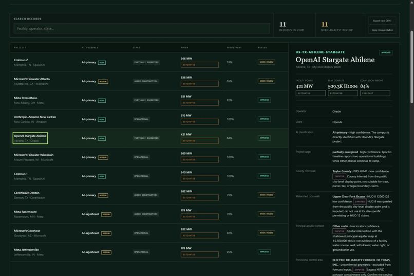Sort by the Power column header
414x276 pixels.
[x=184, y=47]
